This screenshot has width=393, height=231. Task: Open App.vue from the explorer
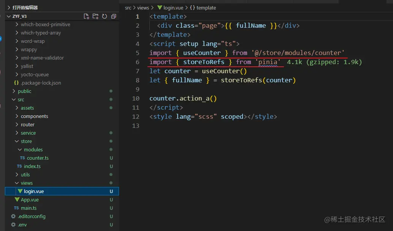click(x=30, y=200)
